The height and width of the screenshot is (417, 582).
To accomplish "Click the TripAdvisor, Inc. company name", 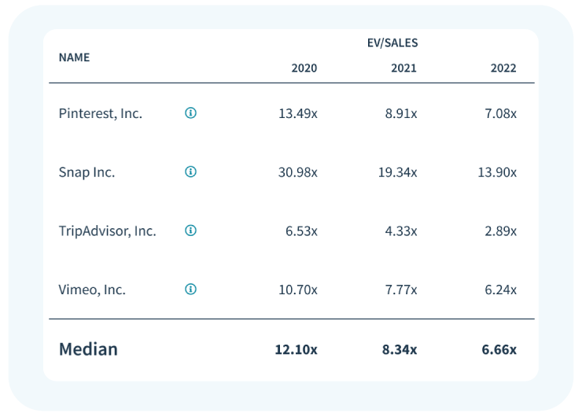I will click(107, 231).
